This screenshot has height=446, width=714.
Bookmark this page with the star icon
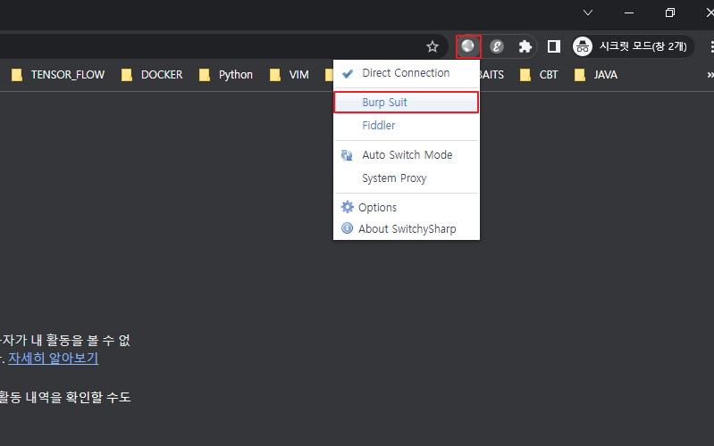click(x=433, y=46)
